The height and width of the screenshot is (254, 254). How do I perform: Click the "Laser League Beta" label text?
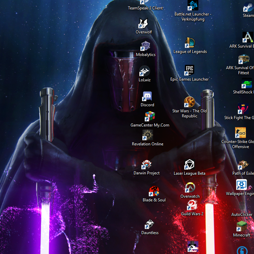[x=189, y=173]
